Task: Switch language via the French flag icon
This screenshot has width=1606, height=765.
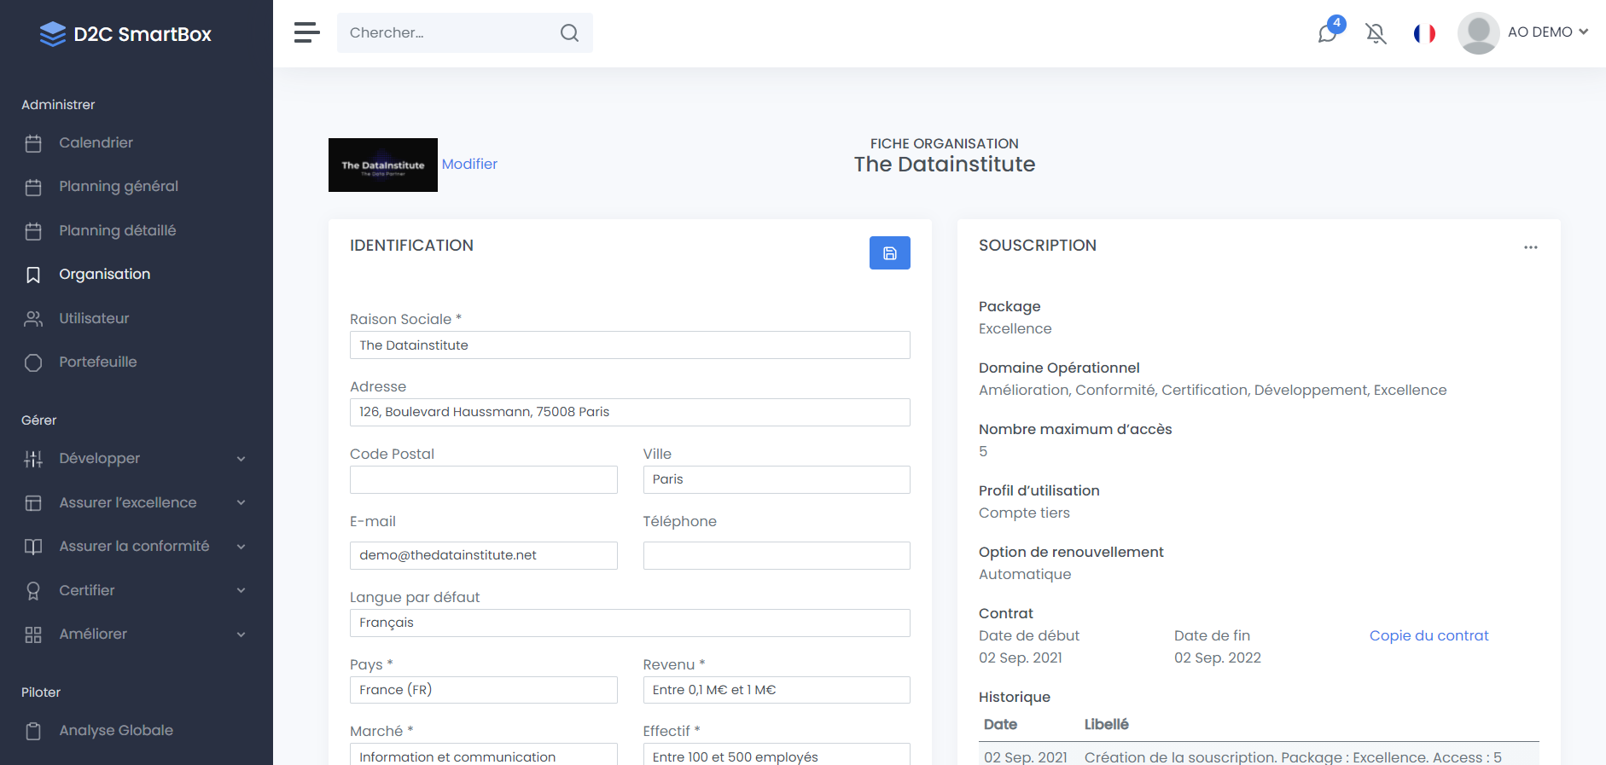Action: click(1424, 33)
